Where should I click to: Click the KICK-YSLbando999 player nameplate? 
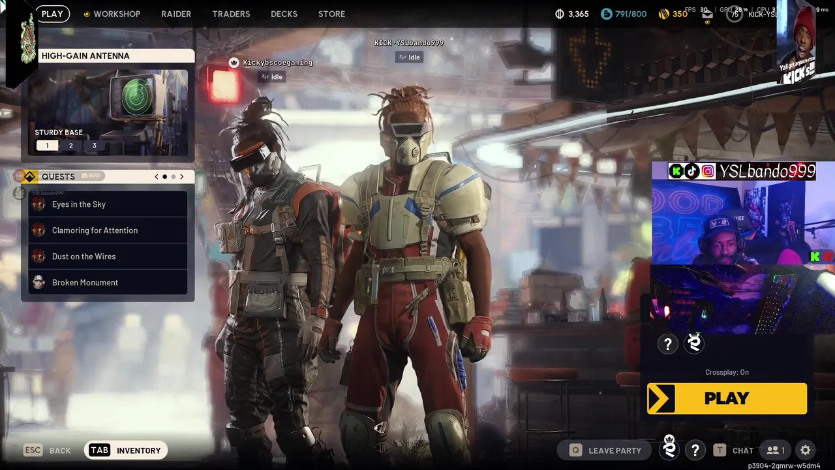tap(409, 43)
